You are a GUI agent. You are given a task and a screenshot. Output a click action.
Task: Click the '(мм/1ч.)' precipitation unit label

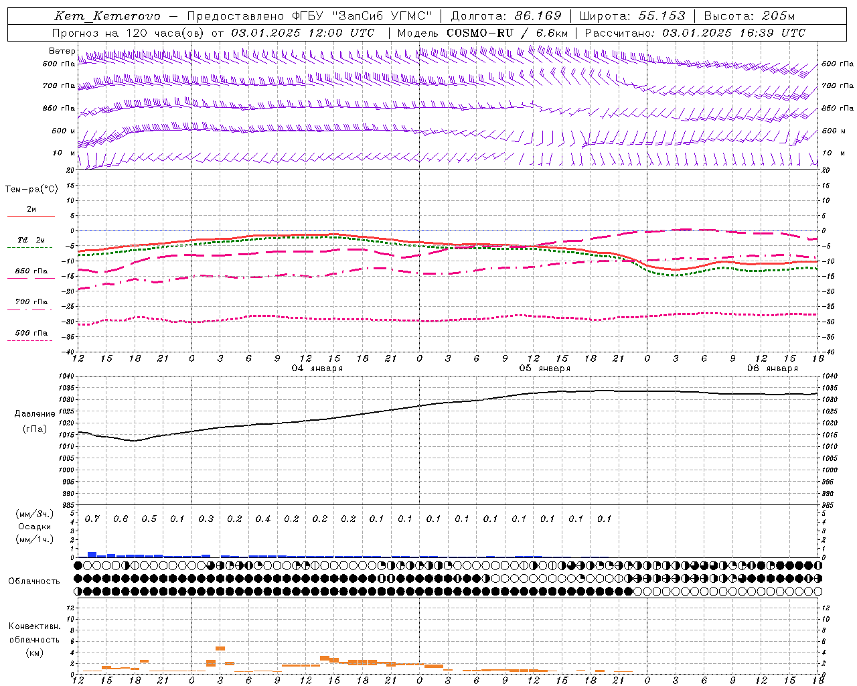[35, 539]
